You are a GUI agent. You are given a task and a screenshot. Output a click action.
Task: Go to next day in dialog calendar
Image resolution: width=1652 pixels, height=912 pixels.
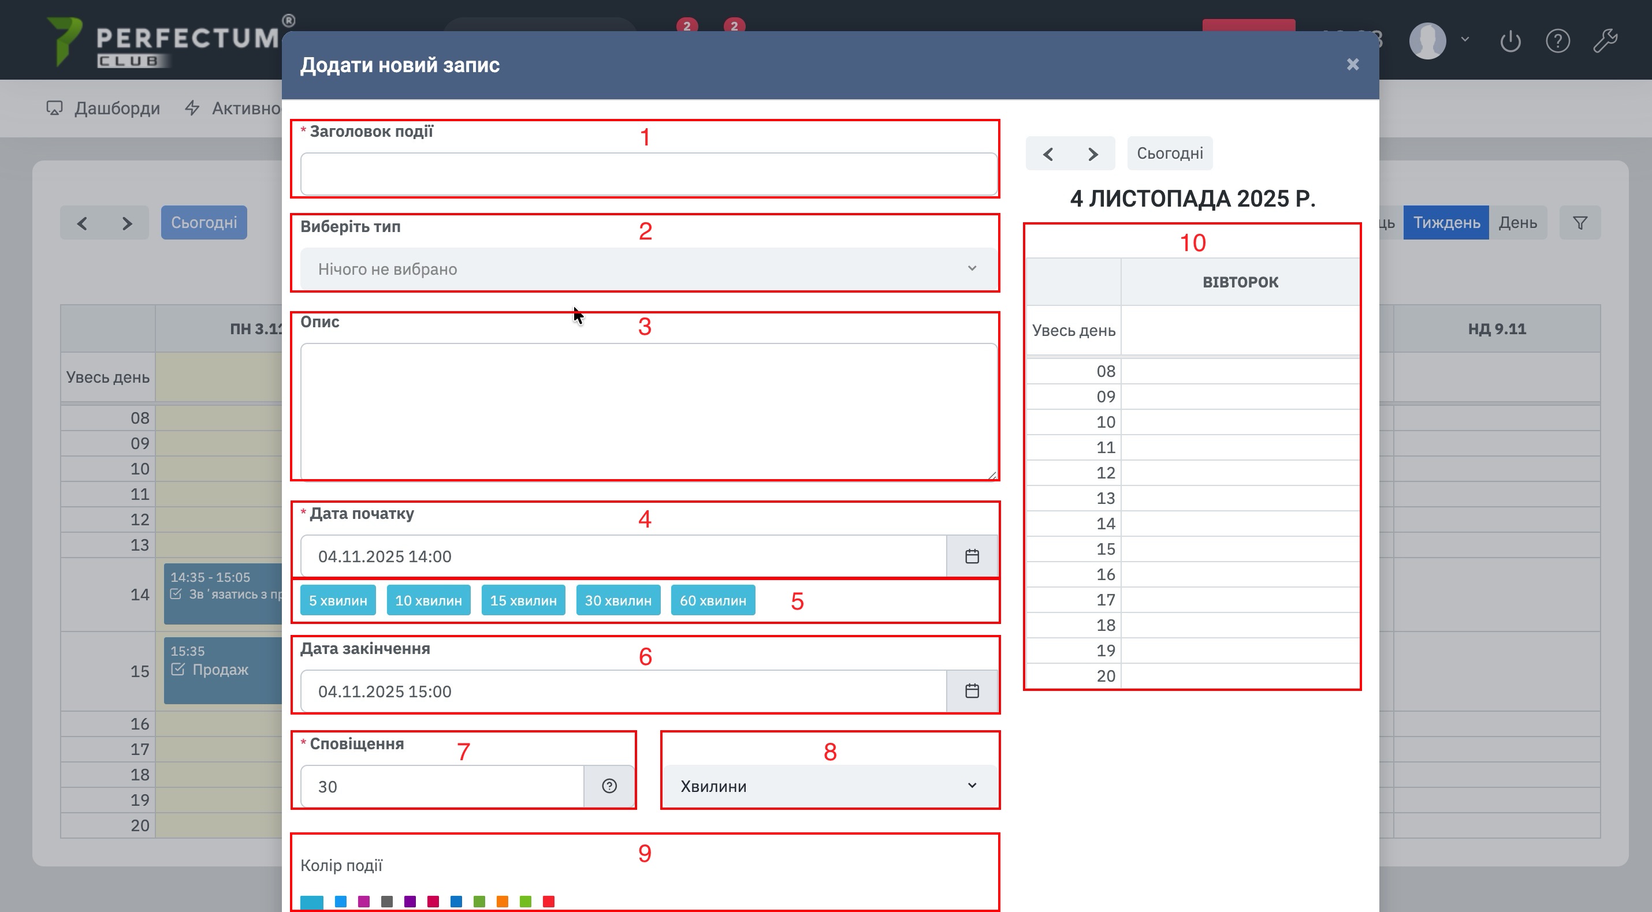point(1093,154)
